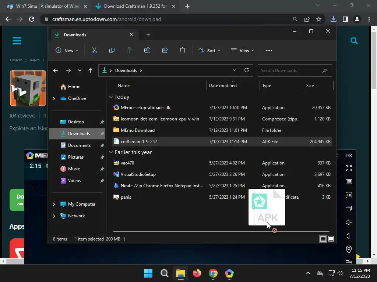Open Pictures in navigation pane
377x282 pixels.
[76, 157]
